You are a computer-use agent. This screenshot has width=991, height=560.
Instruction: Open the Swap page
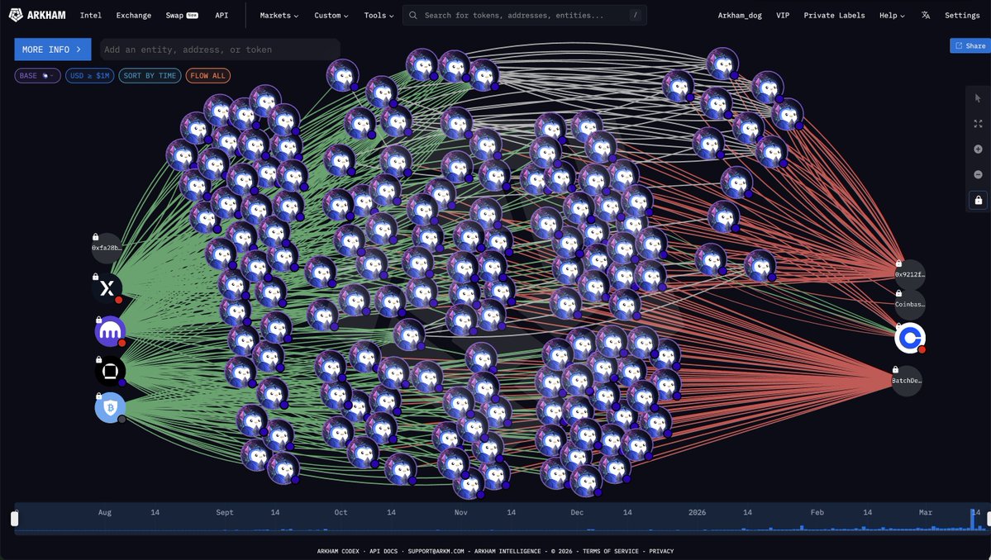[181, 15]
